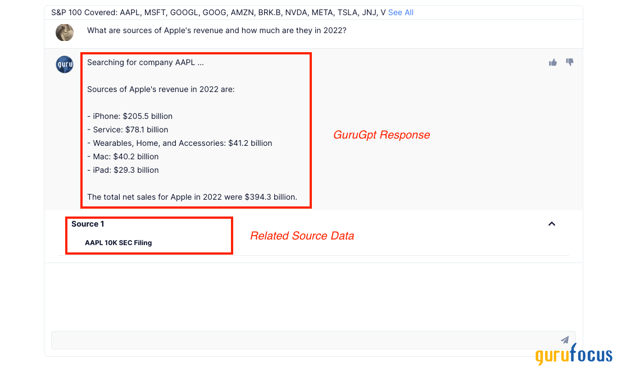
Task: Click the 'Sources of Apple's revenue in 2022' line
Action: [x=161, y=89]
